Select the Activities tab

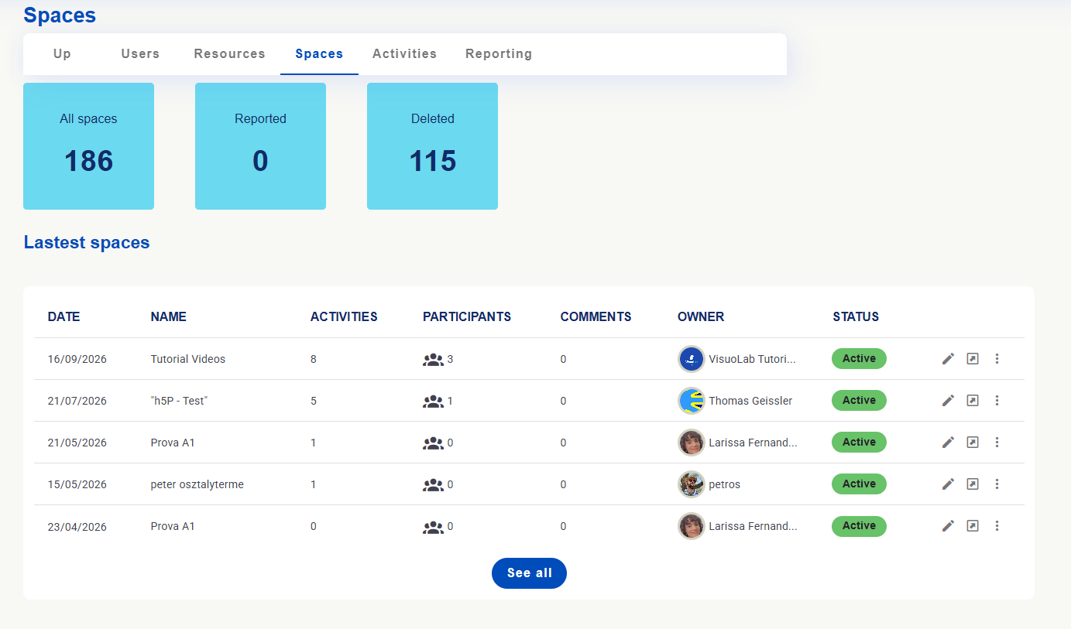tap(404, 54)
